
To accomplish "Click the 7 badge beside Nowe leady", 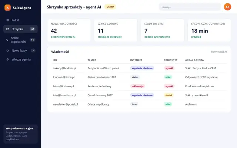I will pos(33,51).
